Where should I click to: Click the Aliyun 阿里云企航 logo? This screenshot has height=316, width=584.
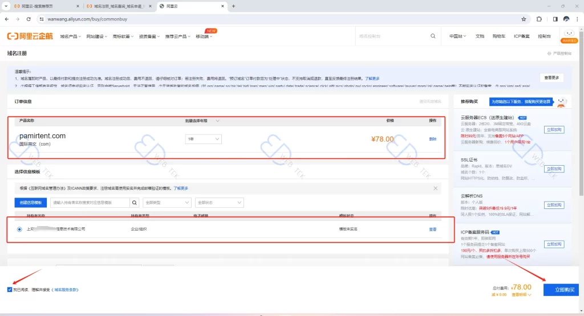30,36
